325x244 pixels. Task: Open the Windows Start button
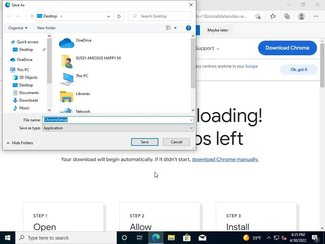point(8,238)
